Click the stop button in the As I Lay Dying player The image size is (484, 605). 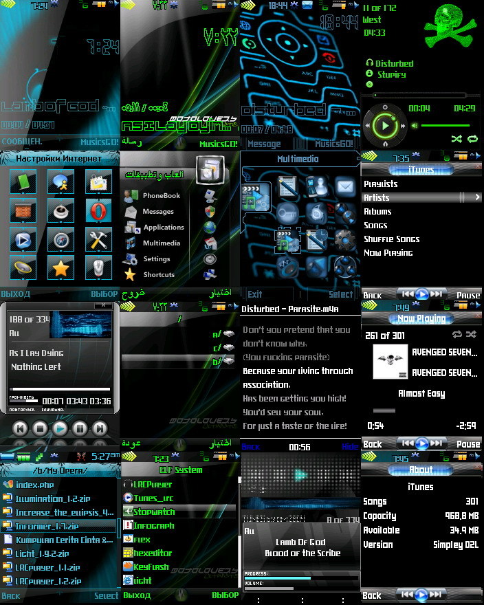(x=40, y=428)
